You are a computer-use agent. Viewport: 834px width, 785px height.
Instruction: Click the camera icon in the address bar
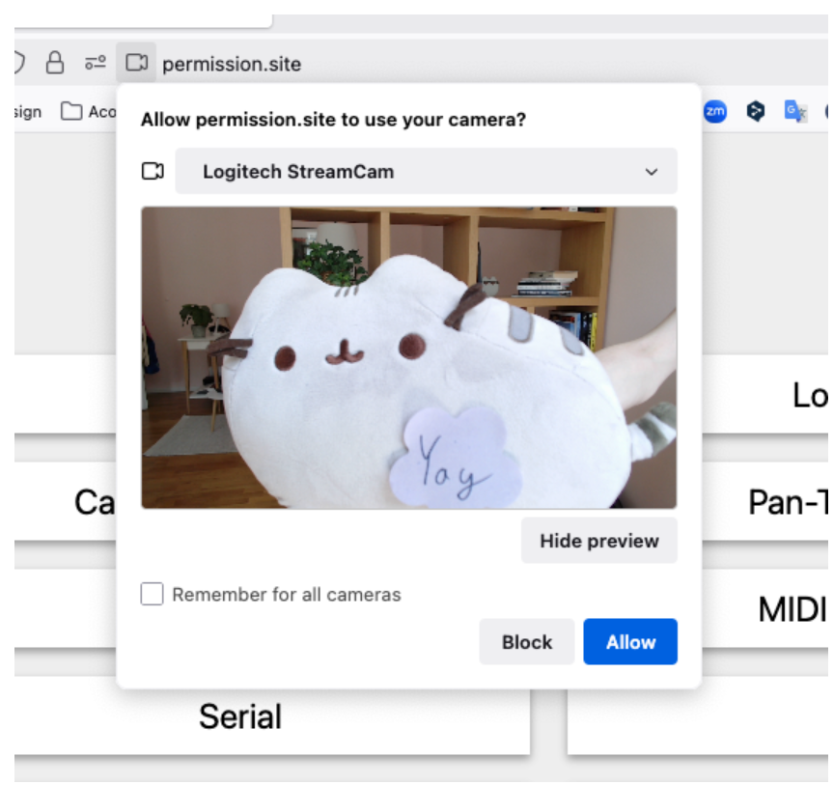[x=137, y=63]
